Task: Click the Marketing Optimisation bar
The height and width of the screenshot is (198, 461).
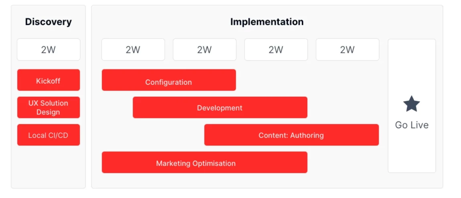Action: click(205, 162)
